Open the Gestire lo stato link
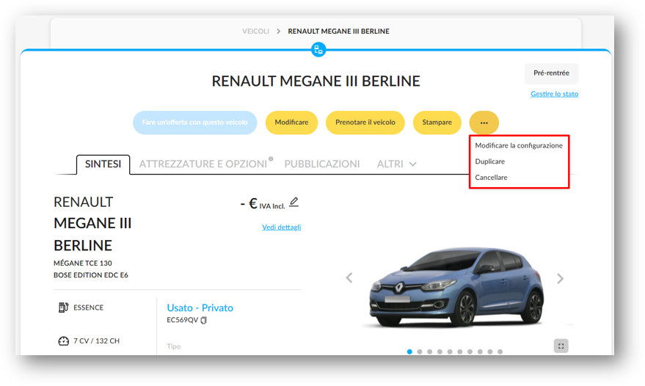Screen dimensions: 645x386 point(555,94)
